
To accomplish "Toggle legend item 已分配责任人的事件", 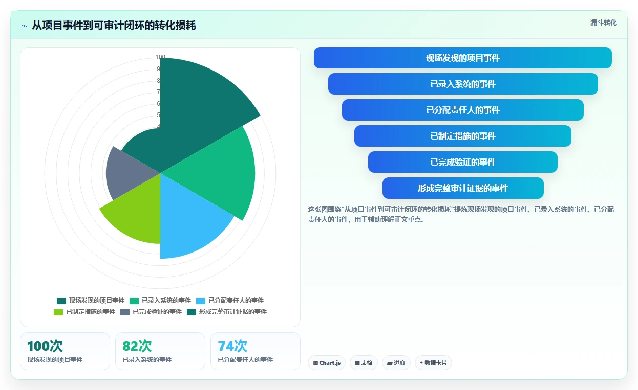I will [x=229, y=301].
